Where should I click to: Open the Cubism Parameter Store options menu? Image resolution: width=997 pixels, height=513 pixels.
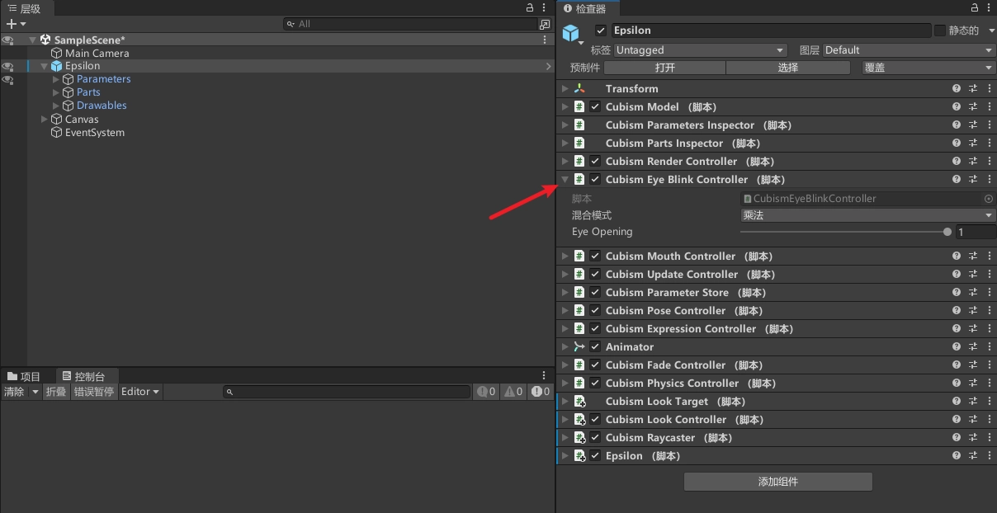coord(989,292)
